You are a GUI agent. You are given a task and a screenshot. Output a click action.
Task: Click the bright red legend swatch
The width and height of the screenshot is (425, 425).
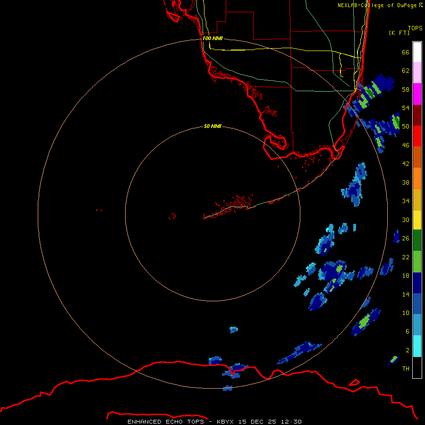417,136
